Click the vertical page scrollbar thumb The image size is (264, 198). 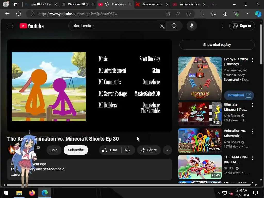click(x=261, y=44)
